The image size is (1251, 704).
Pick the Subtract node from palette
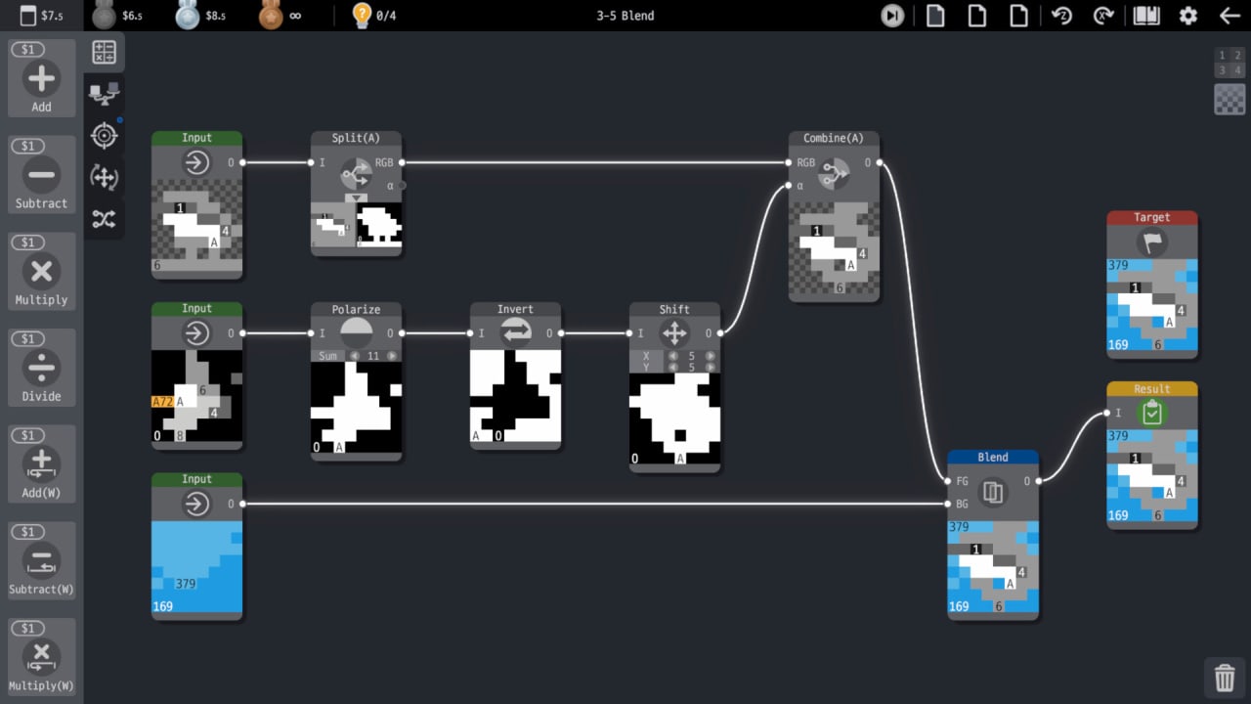[41, 175]
